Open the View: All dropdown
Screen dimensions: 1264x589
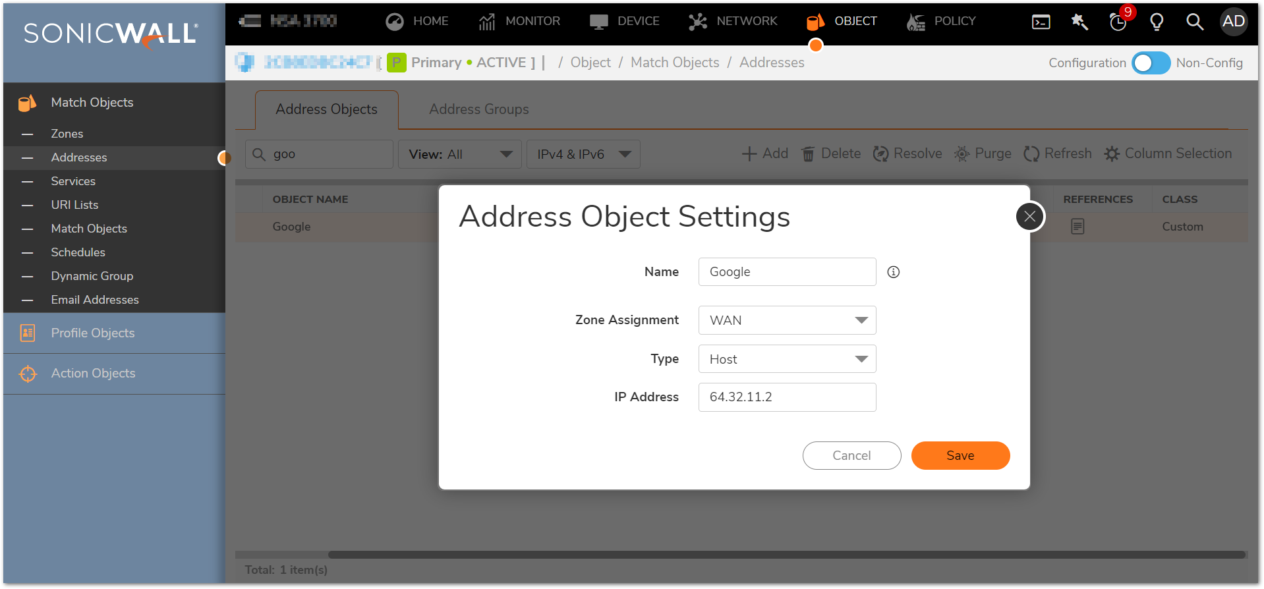[459, 154]
